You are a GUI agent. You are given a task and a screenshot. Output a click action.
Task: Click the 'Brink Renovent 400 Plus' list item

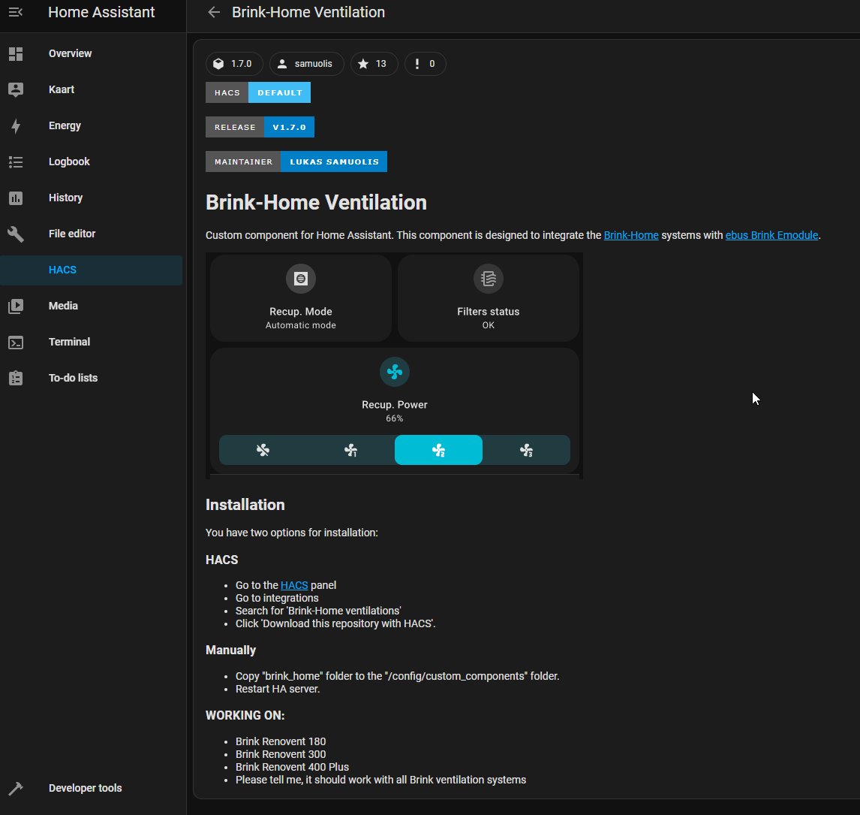(293, 767)
